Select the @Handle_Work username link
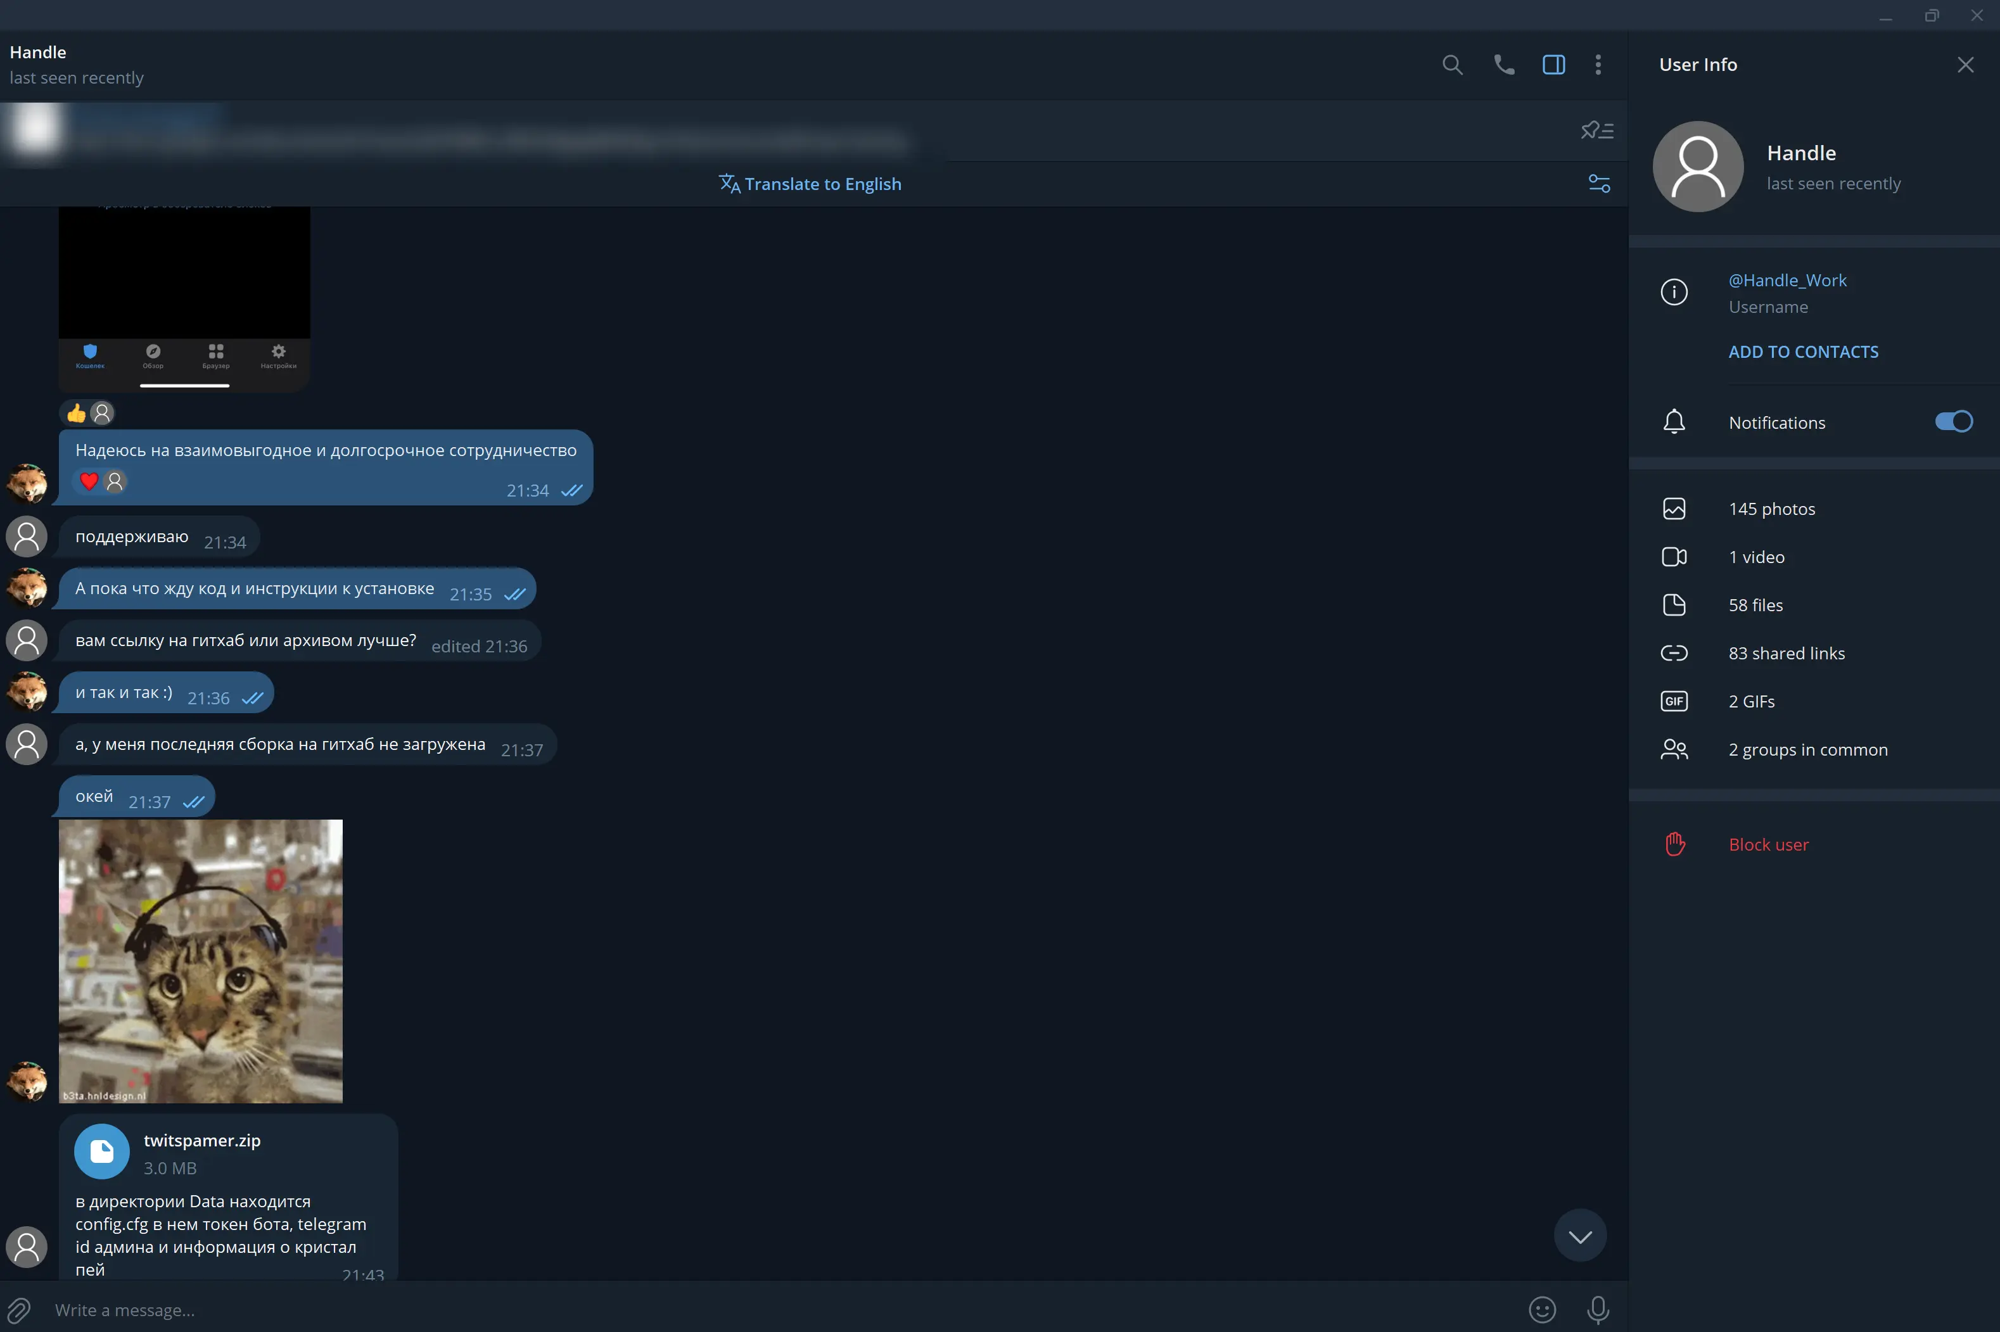The image size is (2000, 1332). 1786,278
